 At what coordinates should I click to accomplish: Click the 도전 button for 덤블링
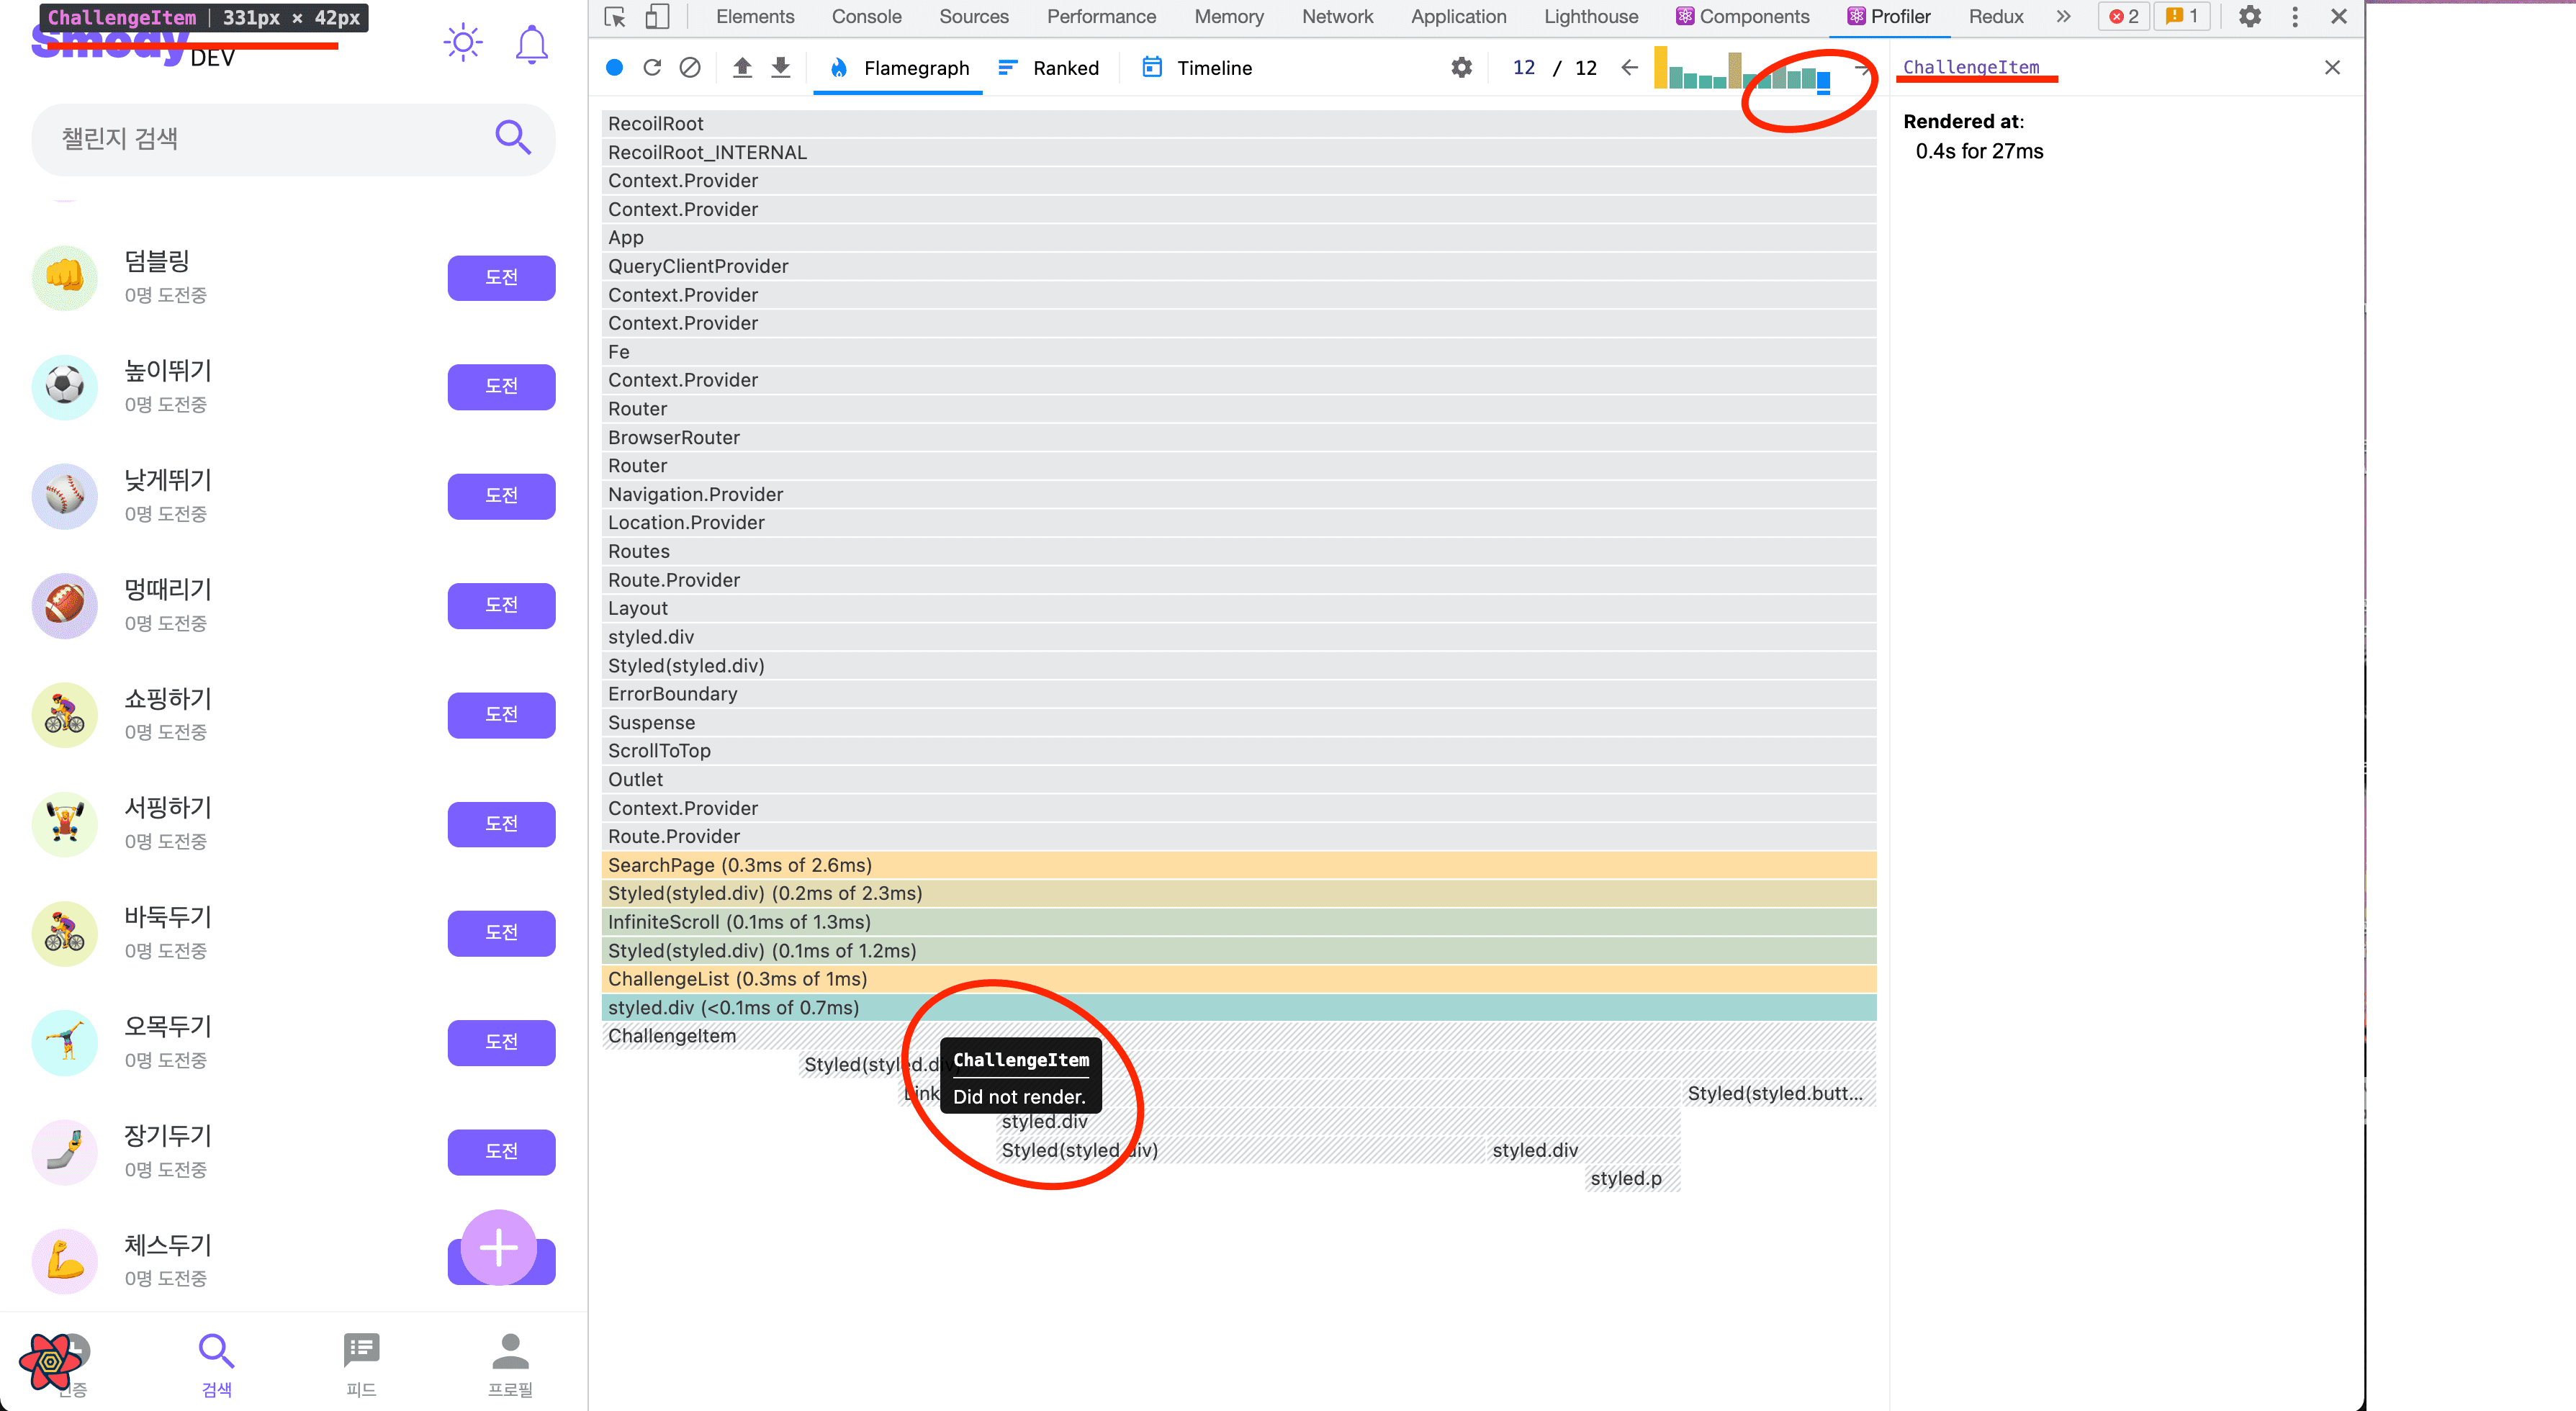pos(501,277)
